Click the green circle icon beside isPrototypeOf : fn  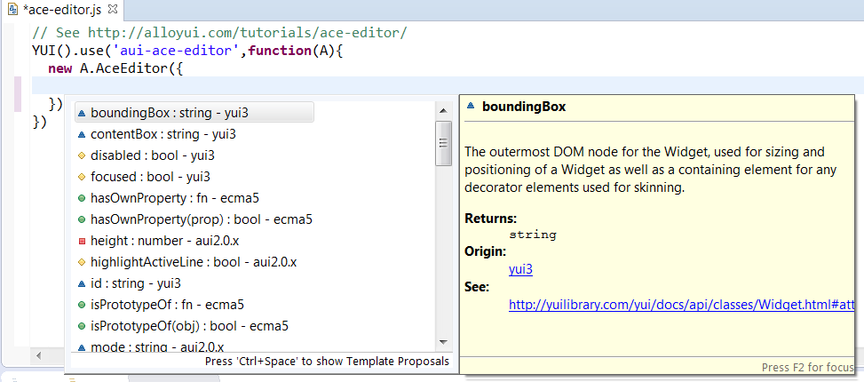(82, 305)
